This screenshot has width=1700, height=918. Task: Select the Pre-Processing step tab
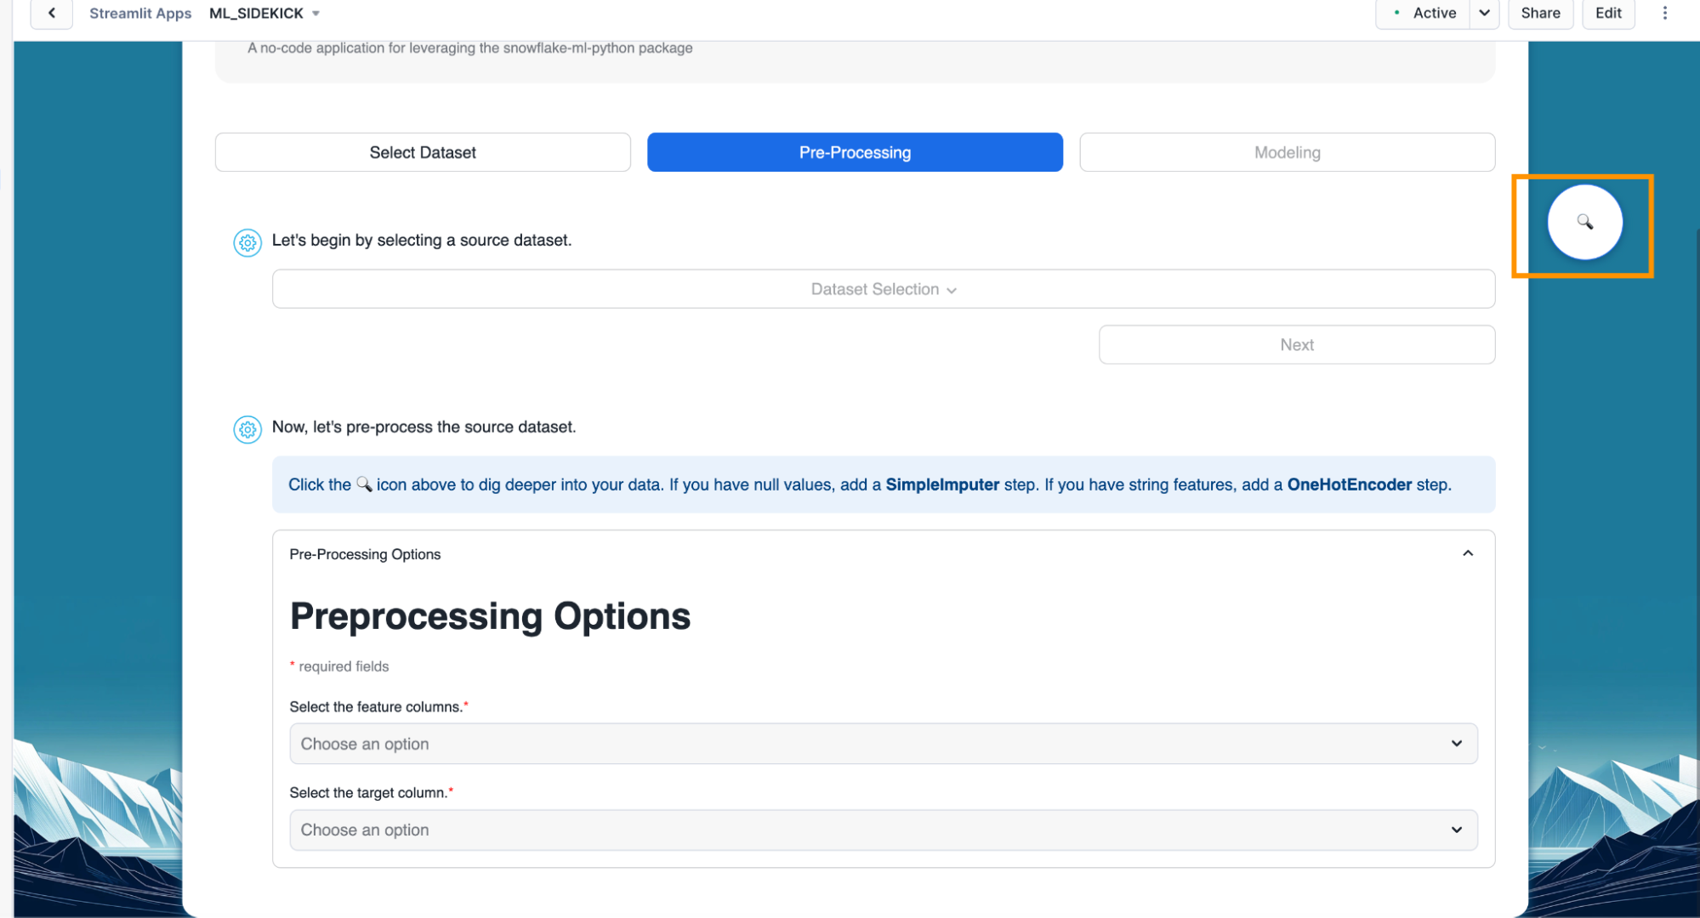coord(855,152)
